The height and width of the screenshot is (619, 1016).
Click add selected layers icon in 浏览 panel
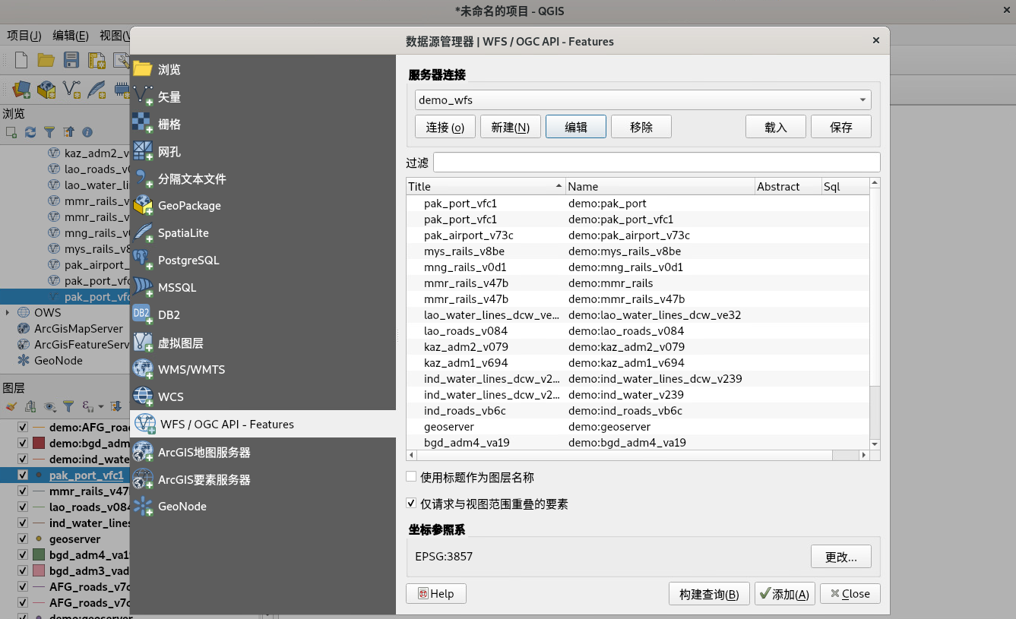click(x=11, y=132)
